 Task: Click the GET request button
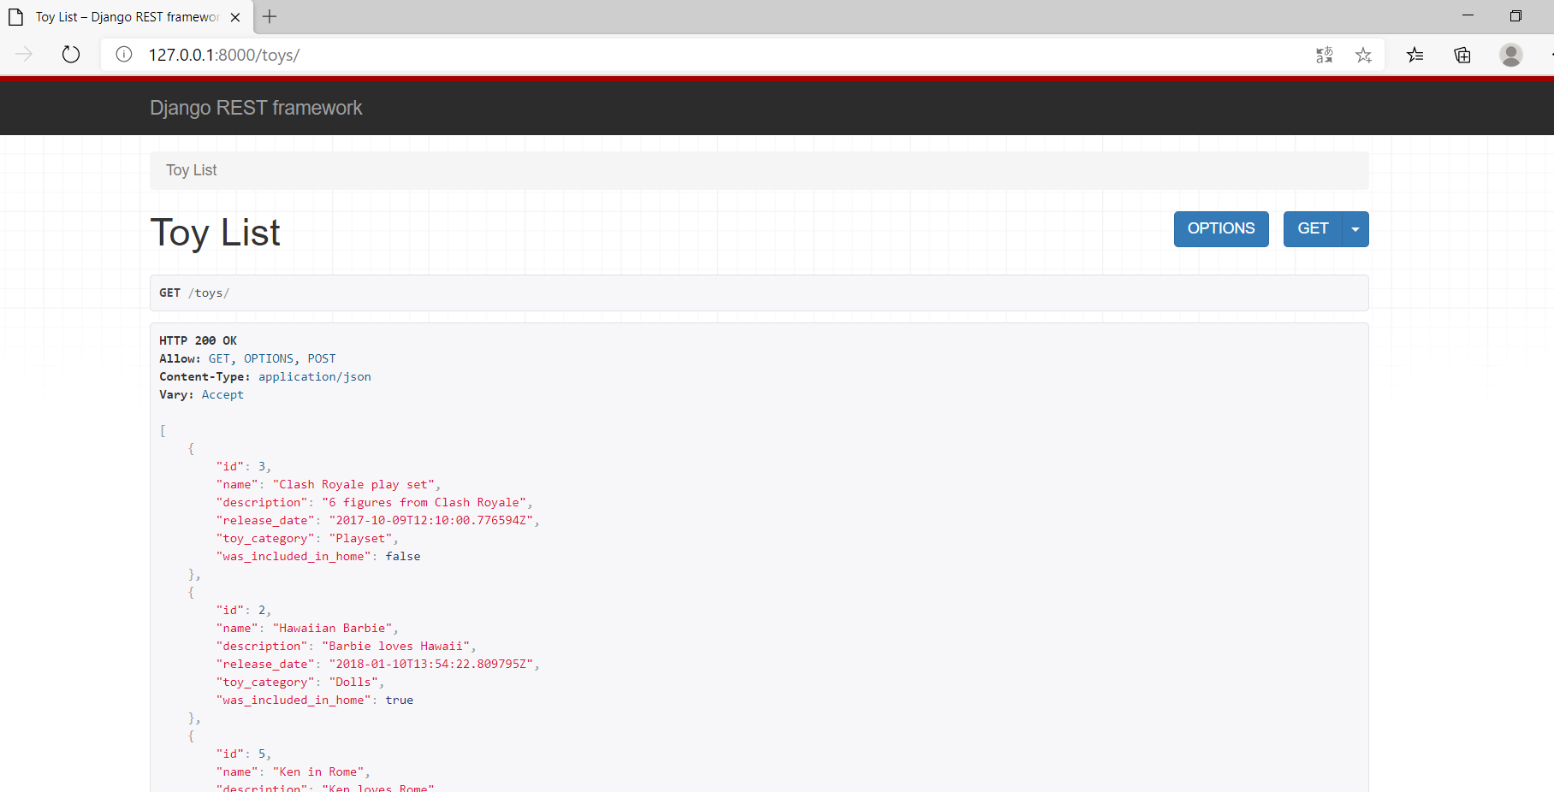point(1313,229)
